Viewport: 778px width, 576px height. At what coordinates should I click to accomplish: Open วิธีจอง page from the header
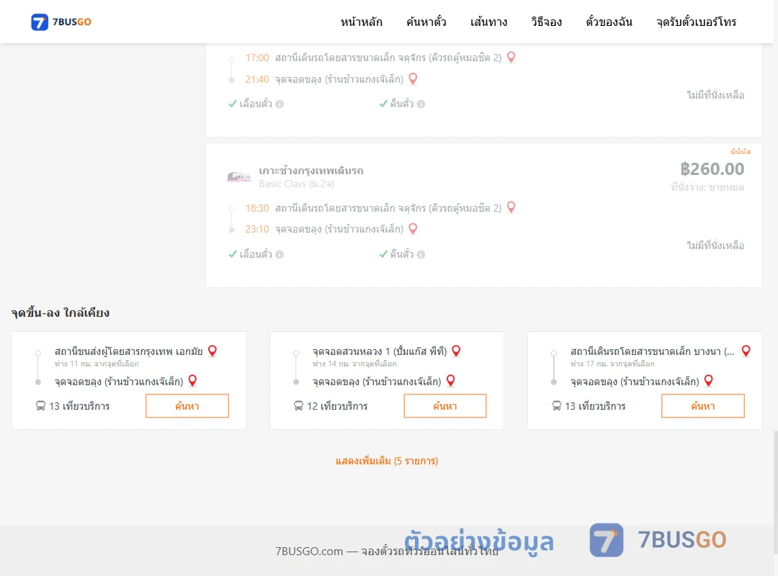coord(546,22)
